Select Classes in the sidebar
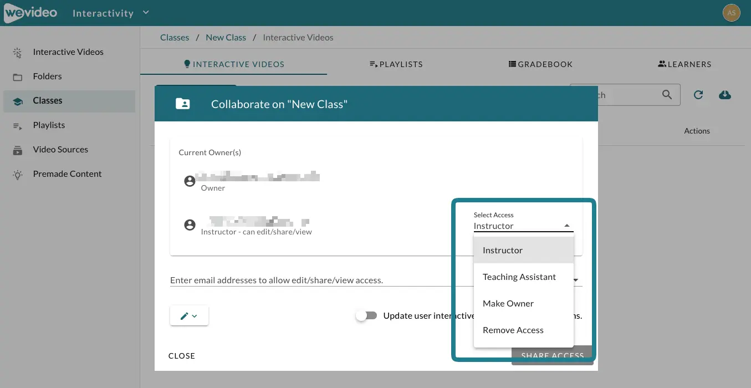Screen dimensions: 751x388 pos(68,101)
